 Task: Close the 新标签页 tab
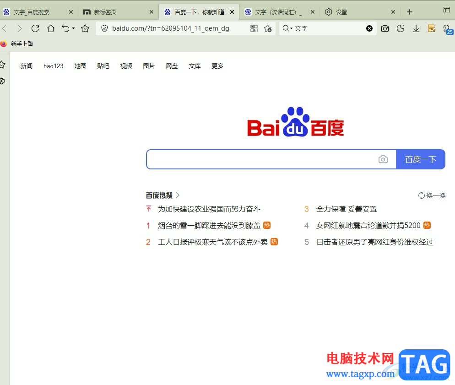click(152, 12)
